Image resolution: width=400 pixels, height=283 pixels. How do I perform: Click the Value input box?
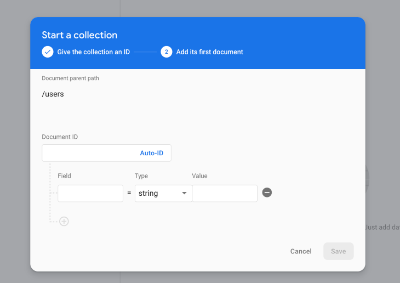coord(225,193)
